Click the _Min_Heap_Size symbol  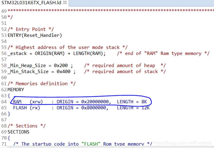click(x=27, y=66)
